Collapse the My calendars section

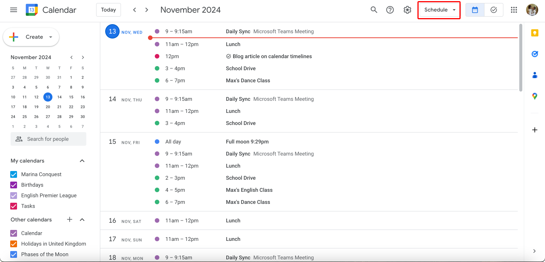tap(82, 160)
